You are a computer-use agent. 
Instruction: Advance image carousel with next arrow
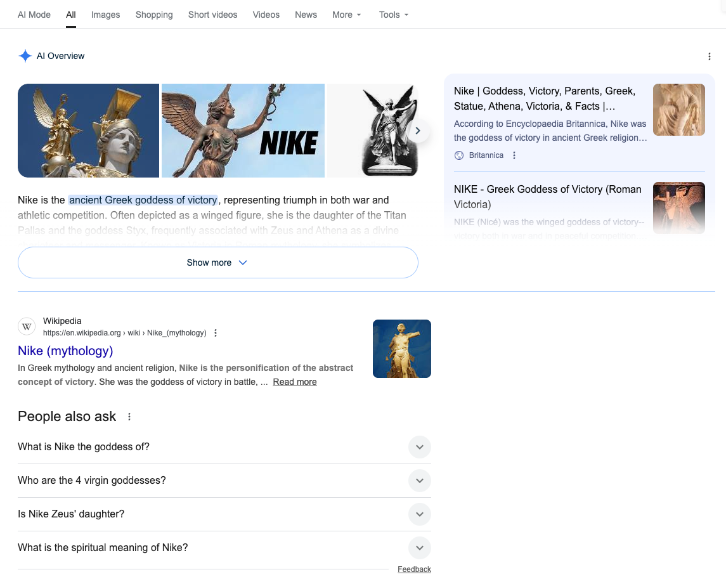418,131
